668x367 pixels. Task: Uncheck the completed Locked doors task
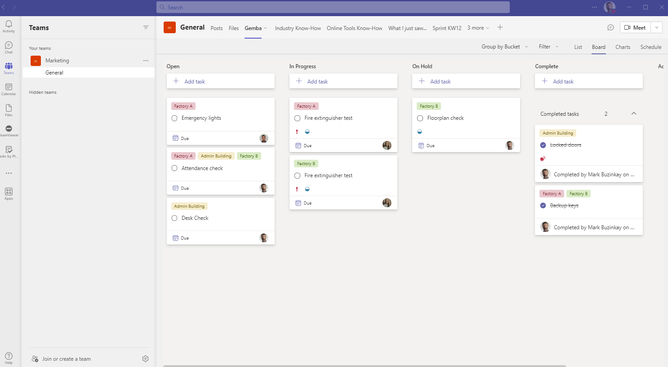[543, 145]
